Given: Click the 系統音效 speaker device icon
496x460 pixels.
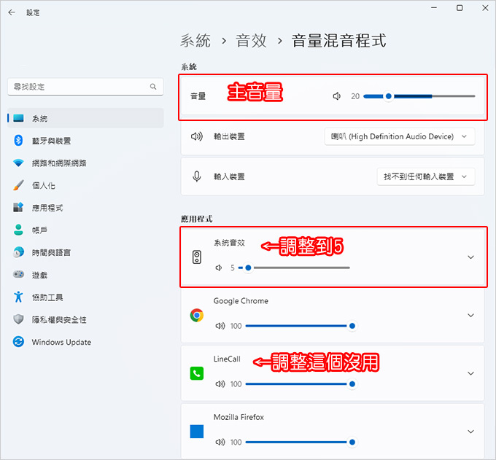Looking at the screenshot, I should click(x=197, y=257).
